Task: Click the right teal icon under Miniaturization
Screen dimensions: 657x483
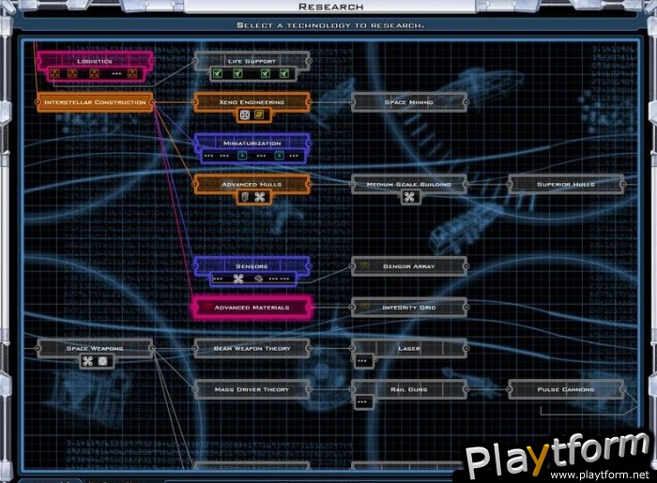Action: [x=279, y=156]
